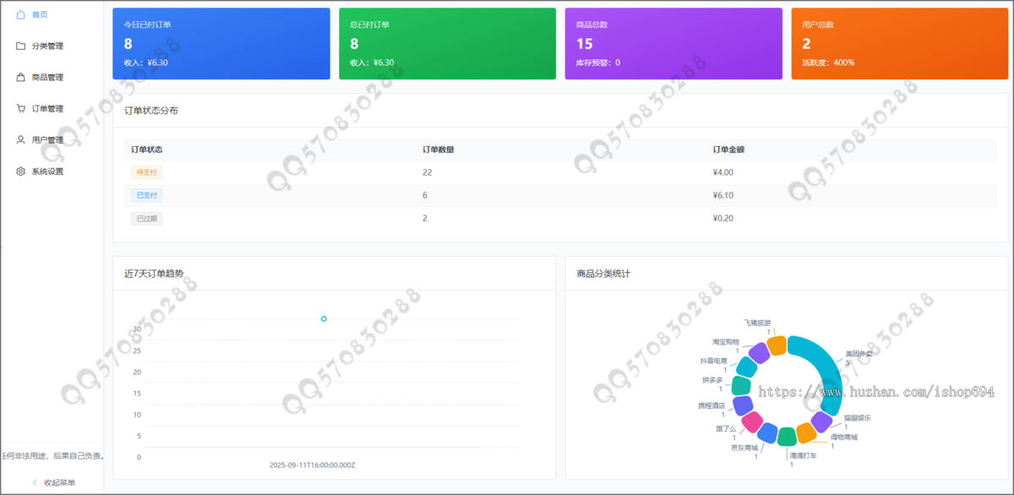Click the shopping bag icon beside 商品管理
The image size is (1014, 495).
click(x=20, y=77)
